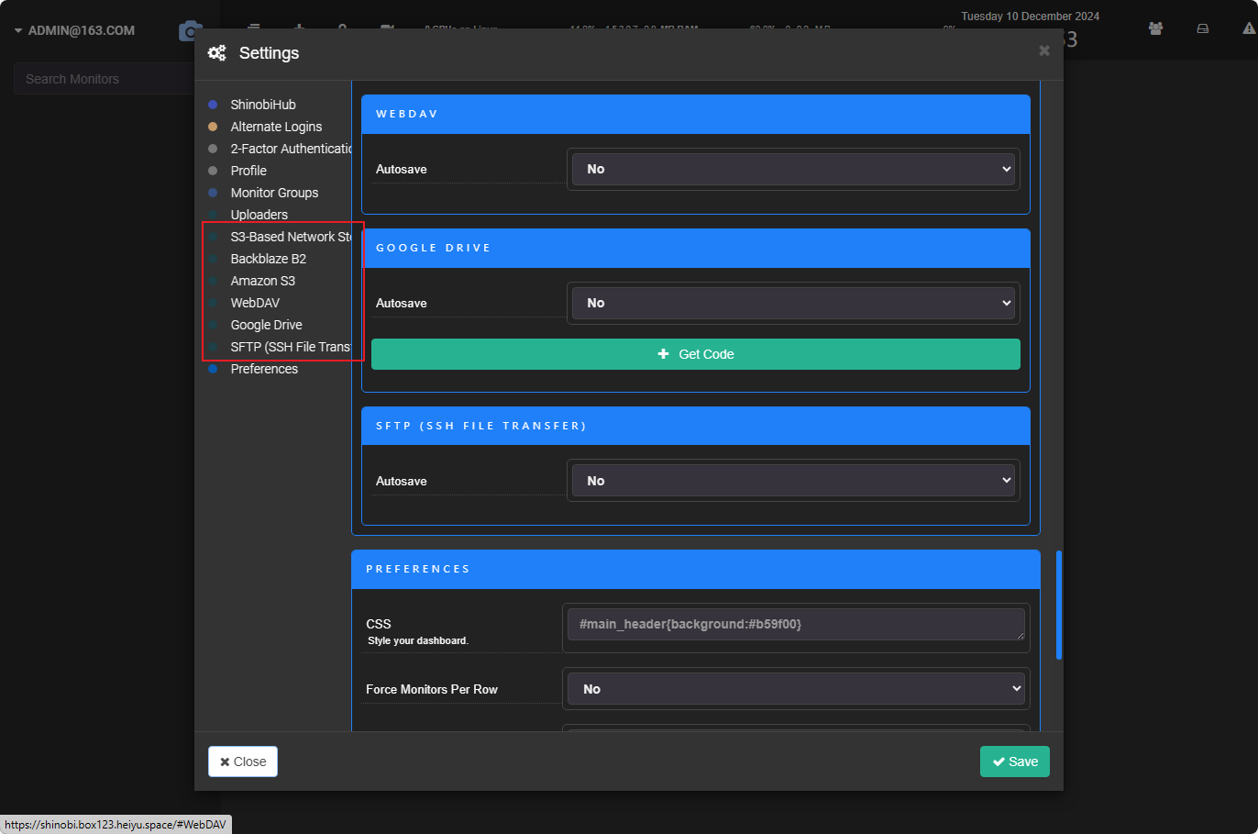Open the SFTP Autosave dropdown
Screen dimensions: 1258x834
[x=794, y=481]
